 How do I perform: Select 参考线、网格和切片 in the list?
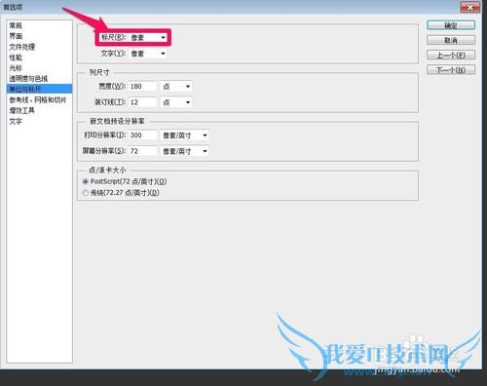39,99
